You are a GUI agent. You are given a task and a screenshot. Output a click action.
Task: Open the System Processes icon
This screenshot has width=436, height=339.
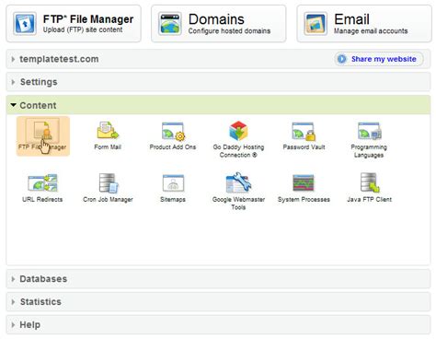304,183
